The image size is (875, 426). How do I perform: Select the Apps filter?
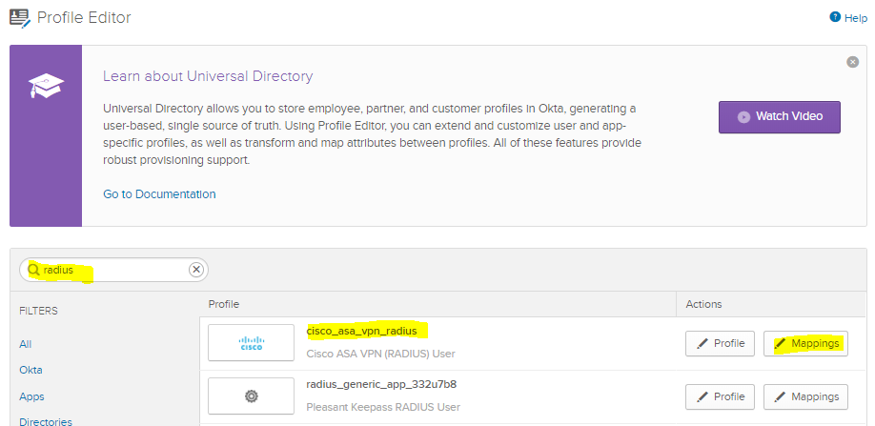pyautogui.click(x=31, y=396)
